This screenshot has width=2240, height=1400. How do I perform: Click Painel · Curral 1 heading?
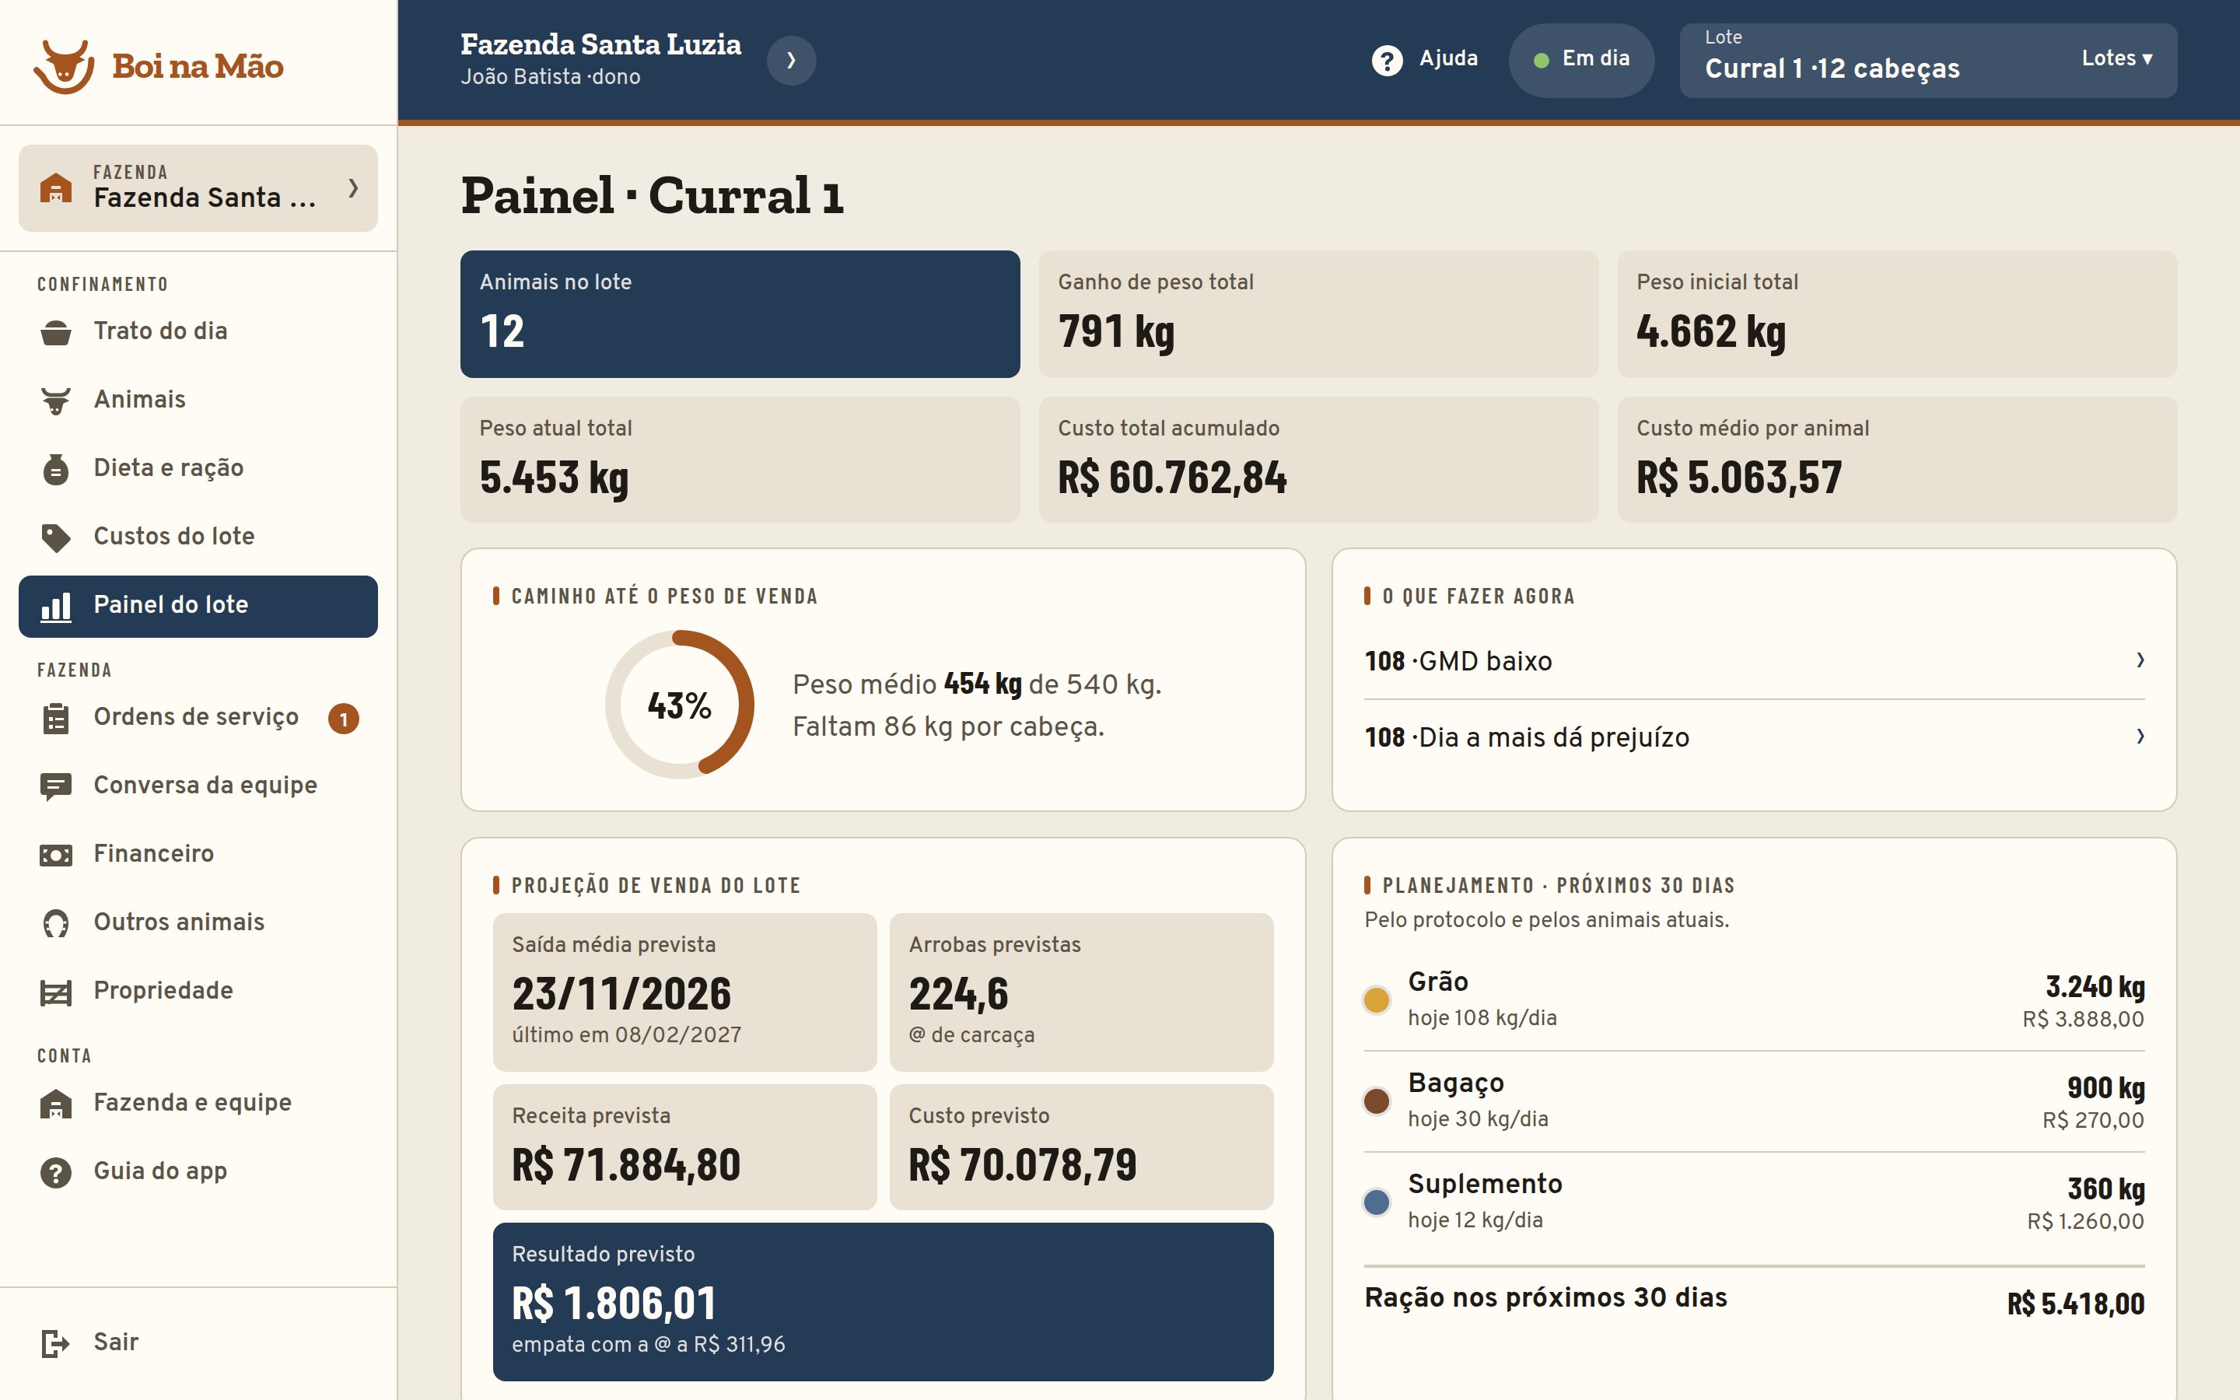click(x=653, y=195)
